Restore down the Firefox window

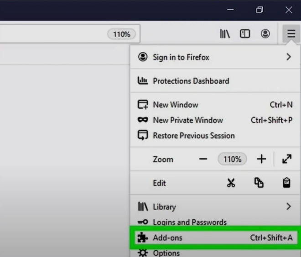click(x=259, y=10)
